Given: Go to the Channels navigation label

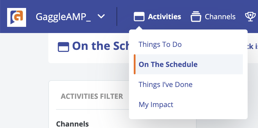Looking at the screenshot, I should click(220, 17).
